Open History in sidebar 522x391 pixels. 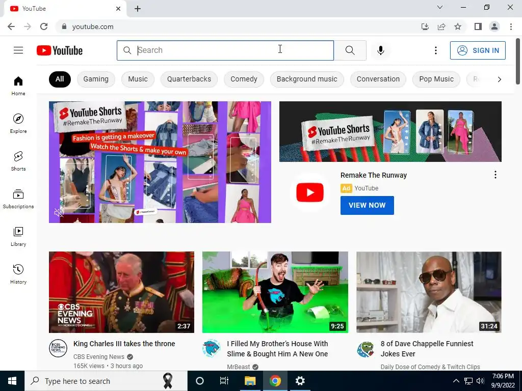coord(18,273)
